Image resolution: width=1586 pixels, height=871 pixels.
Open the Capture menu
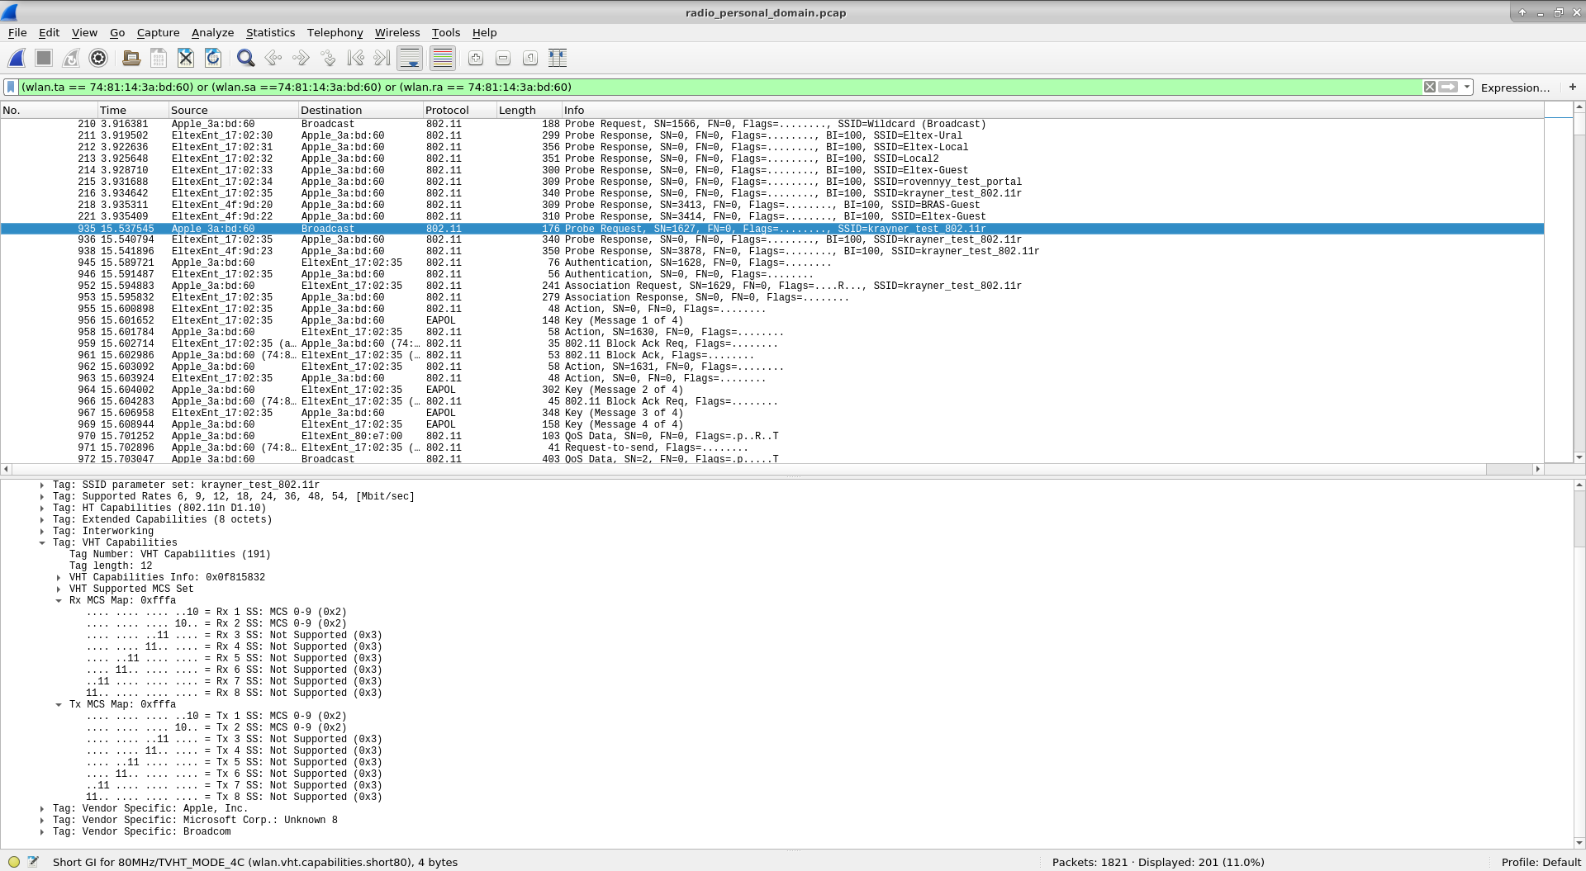pyautogui.click(x=158, y=33)
